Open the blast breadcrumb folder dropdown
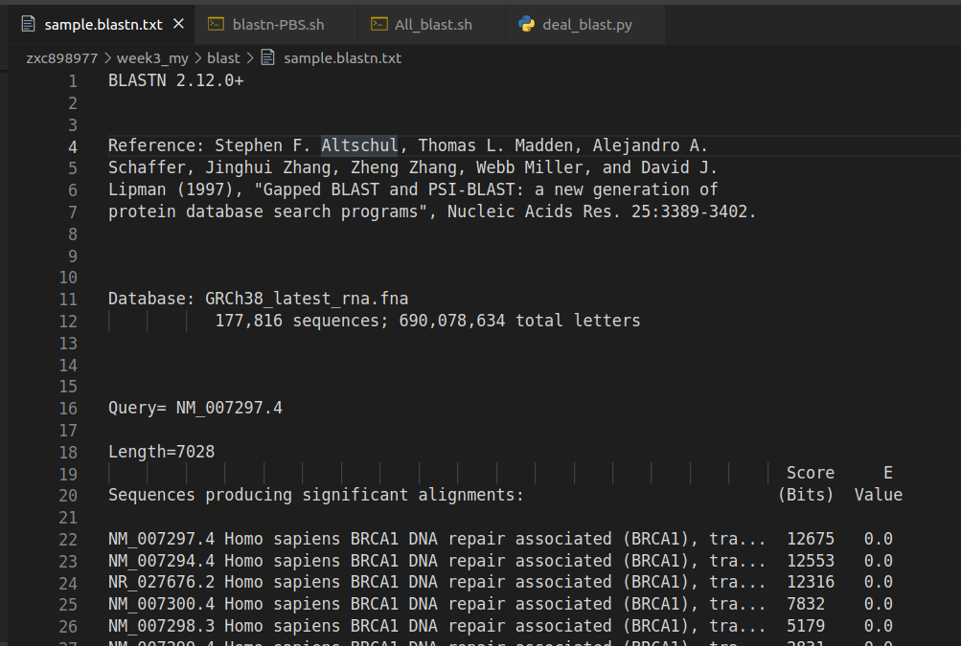This screenshot has width=961, height=646. point(223,57)
